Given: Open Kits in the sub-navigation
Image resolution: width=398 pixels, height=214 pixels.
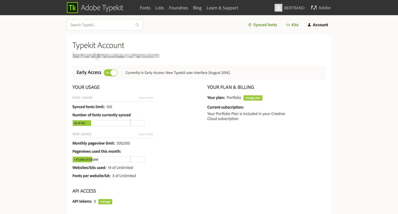Looking at the screenshot, I should pyautogui.click(x=292, y=25).
